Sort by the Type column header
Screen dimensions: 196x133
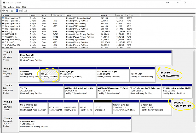click(46, 15)
